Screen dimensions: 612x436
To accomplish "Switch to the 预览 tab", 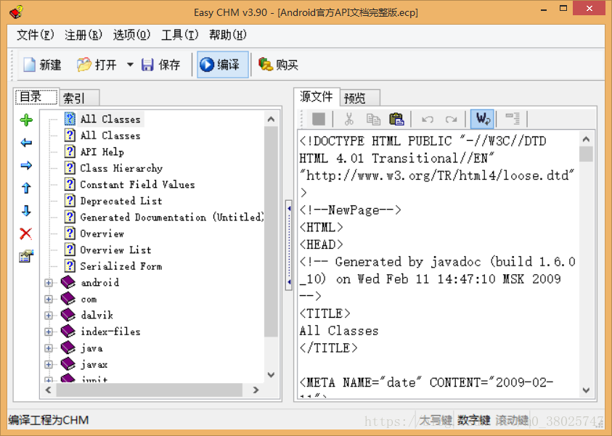I will [x=360, y=98].
